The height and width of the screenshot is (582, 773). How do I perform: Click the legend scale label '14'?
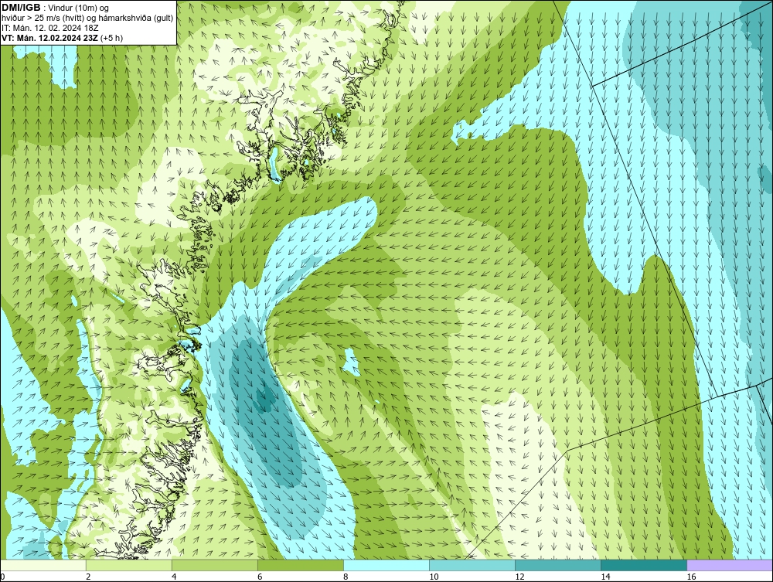(605, 577)
